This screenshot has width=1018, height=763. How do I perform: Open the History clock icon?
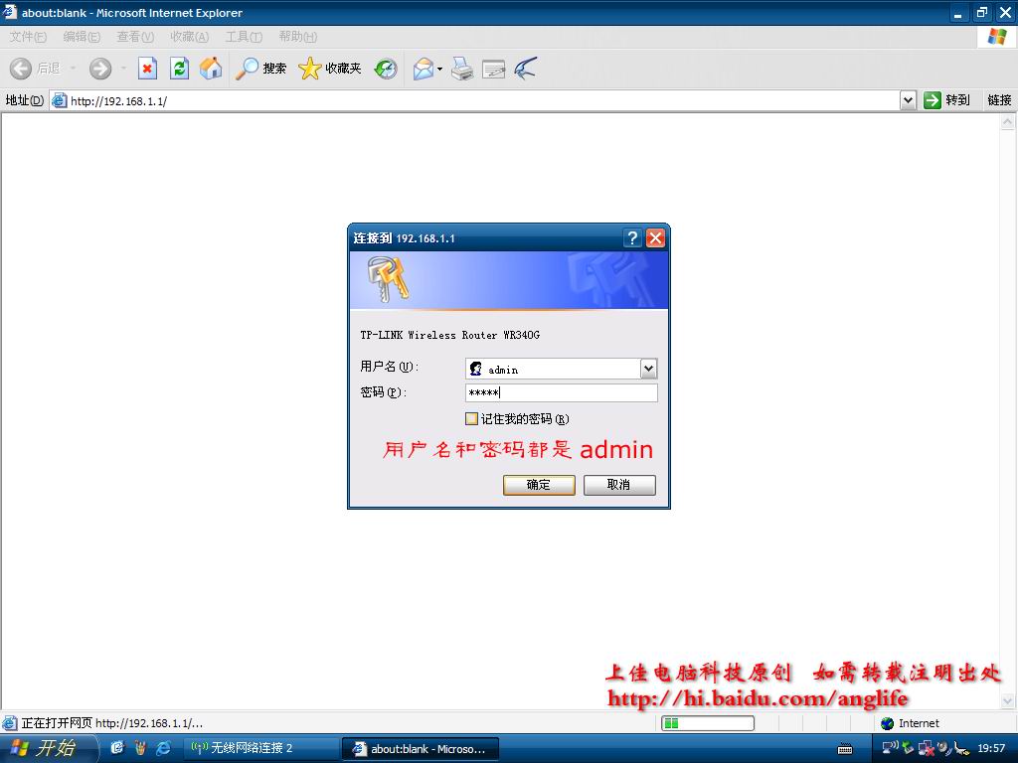(x=386, y=69)
